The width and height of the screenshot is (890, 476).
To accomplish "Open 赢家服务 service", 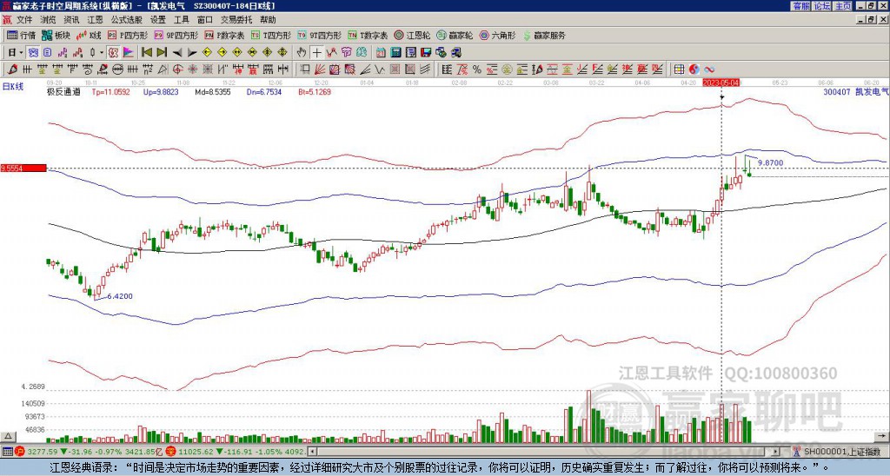I will [x=544, y=35].
